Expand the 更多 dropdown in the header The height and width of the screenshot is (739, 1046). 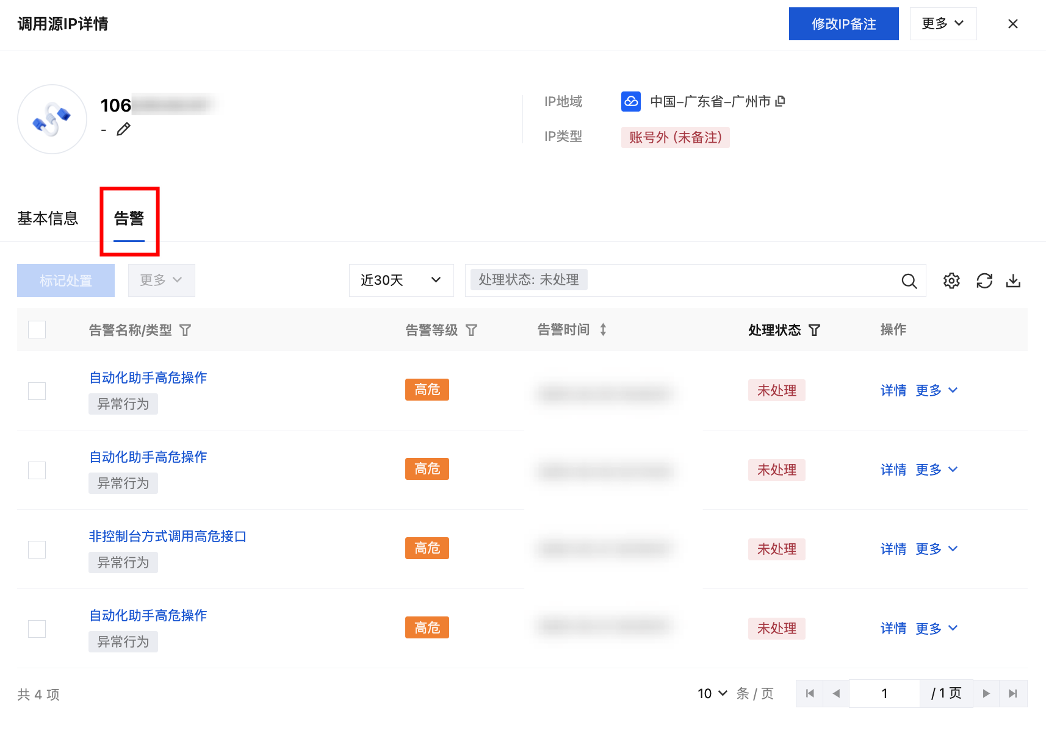943,24
